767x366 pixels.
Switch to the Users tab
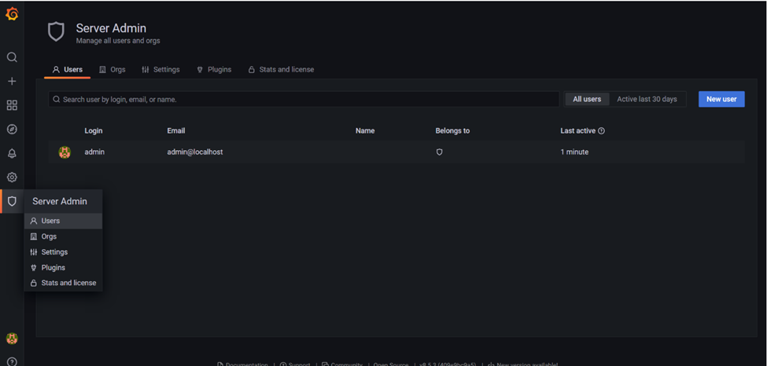point(68,69)
